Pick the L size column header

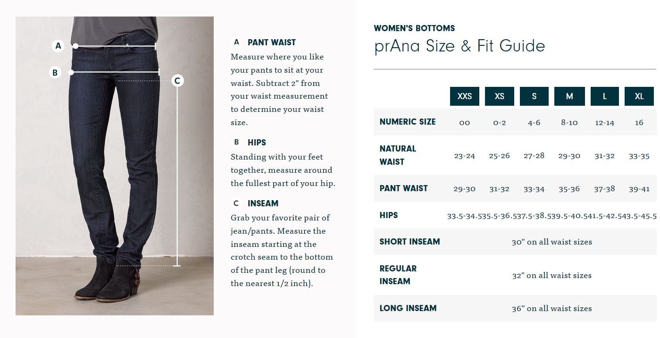(x=604, y=96)
